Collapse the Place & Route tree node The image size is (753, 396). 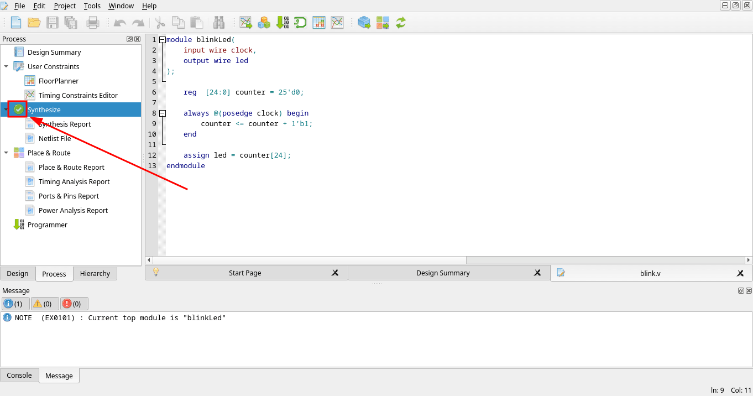(x=6, y=153)
